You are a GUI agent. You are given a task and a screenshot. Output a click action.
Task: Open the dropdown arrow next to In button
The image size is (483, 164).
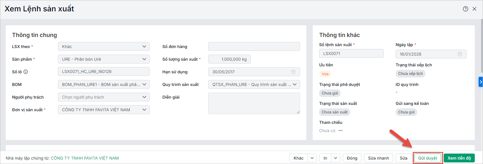335,158
